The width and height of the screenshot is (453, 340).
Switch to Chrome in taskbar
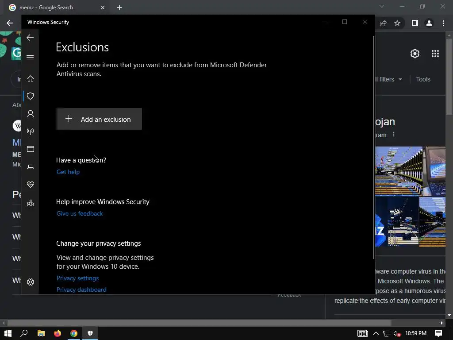pyautogui.click(x=74, y=333)
